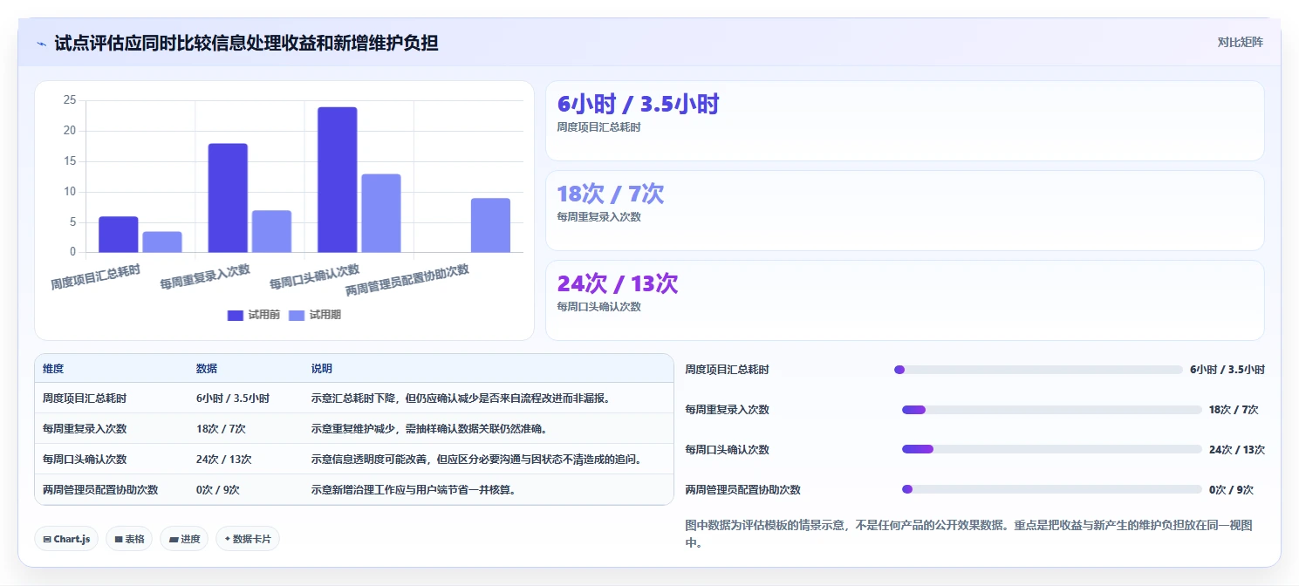Click the tallest bar, 试用前 每周口头确认次数
This screenshot has height=586, width=1299.
pos(338,180)
